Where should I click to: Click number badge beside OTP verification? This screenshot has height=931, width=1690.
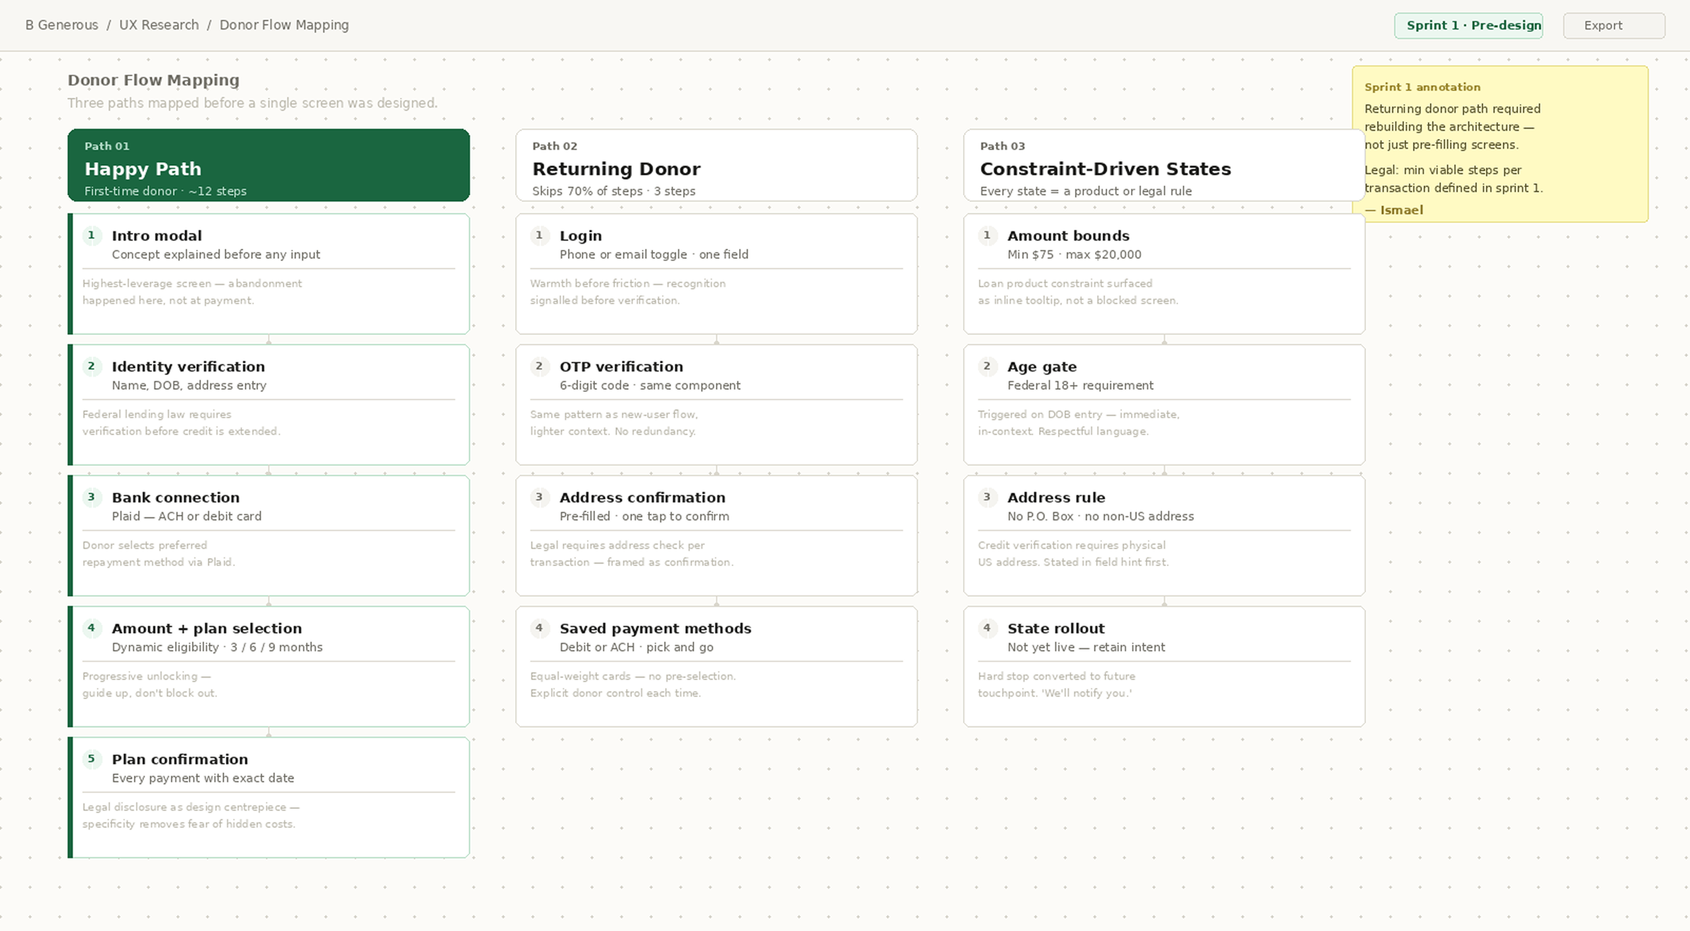coord(539,366)
